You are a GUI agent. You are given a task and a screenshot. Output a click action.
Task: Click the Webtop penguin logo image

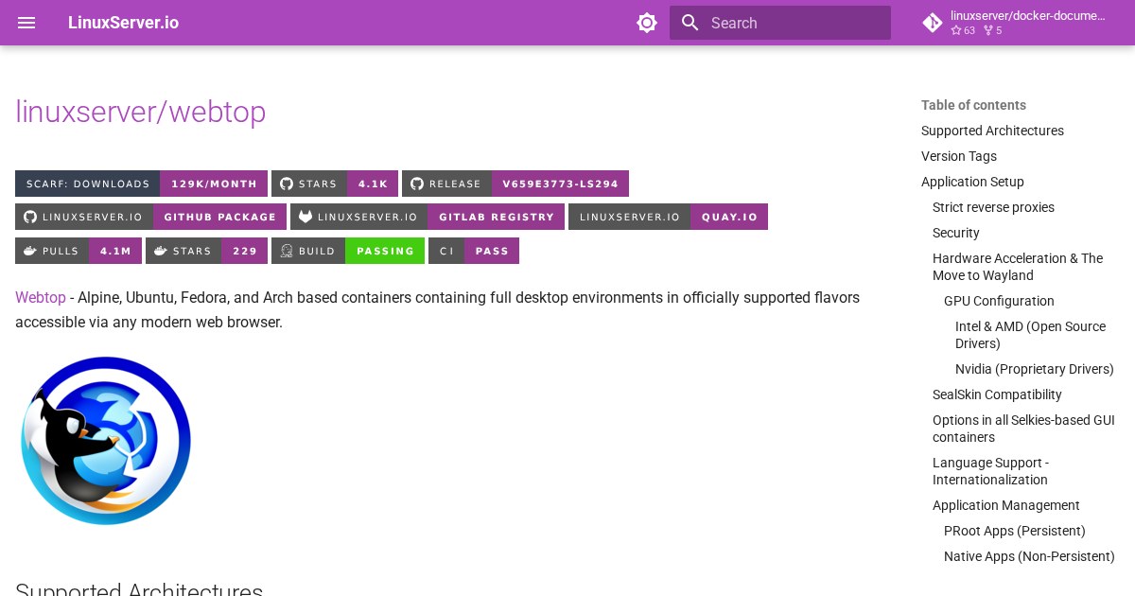[x=105, y=440]
